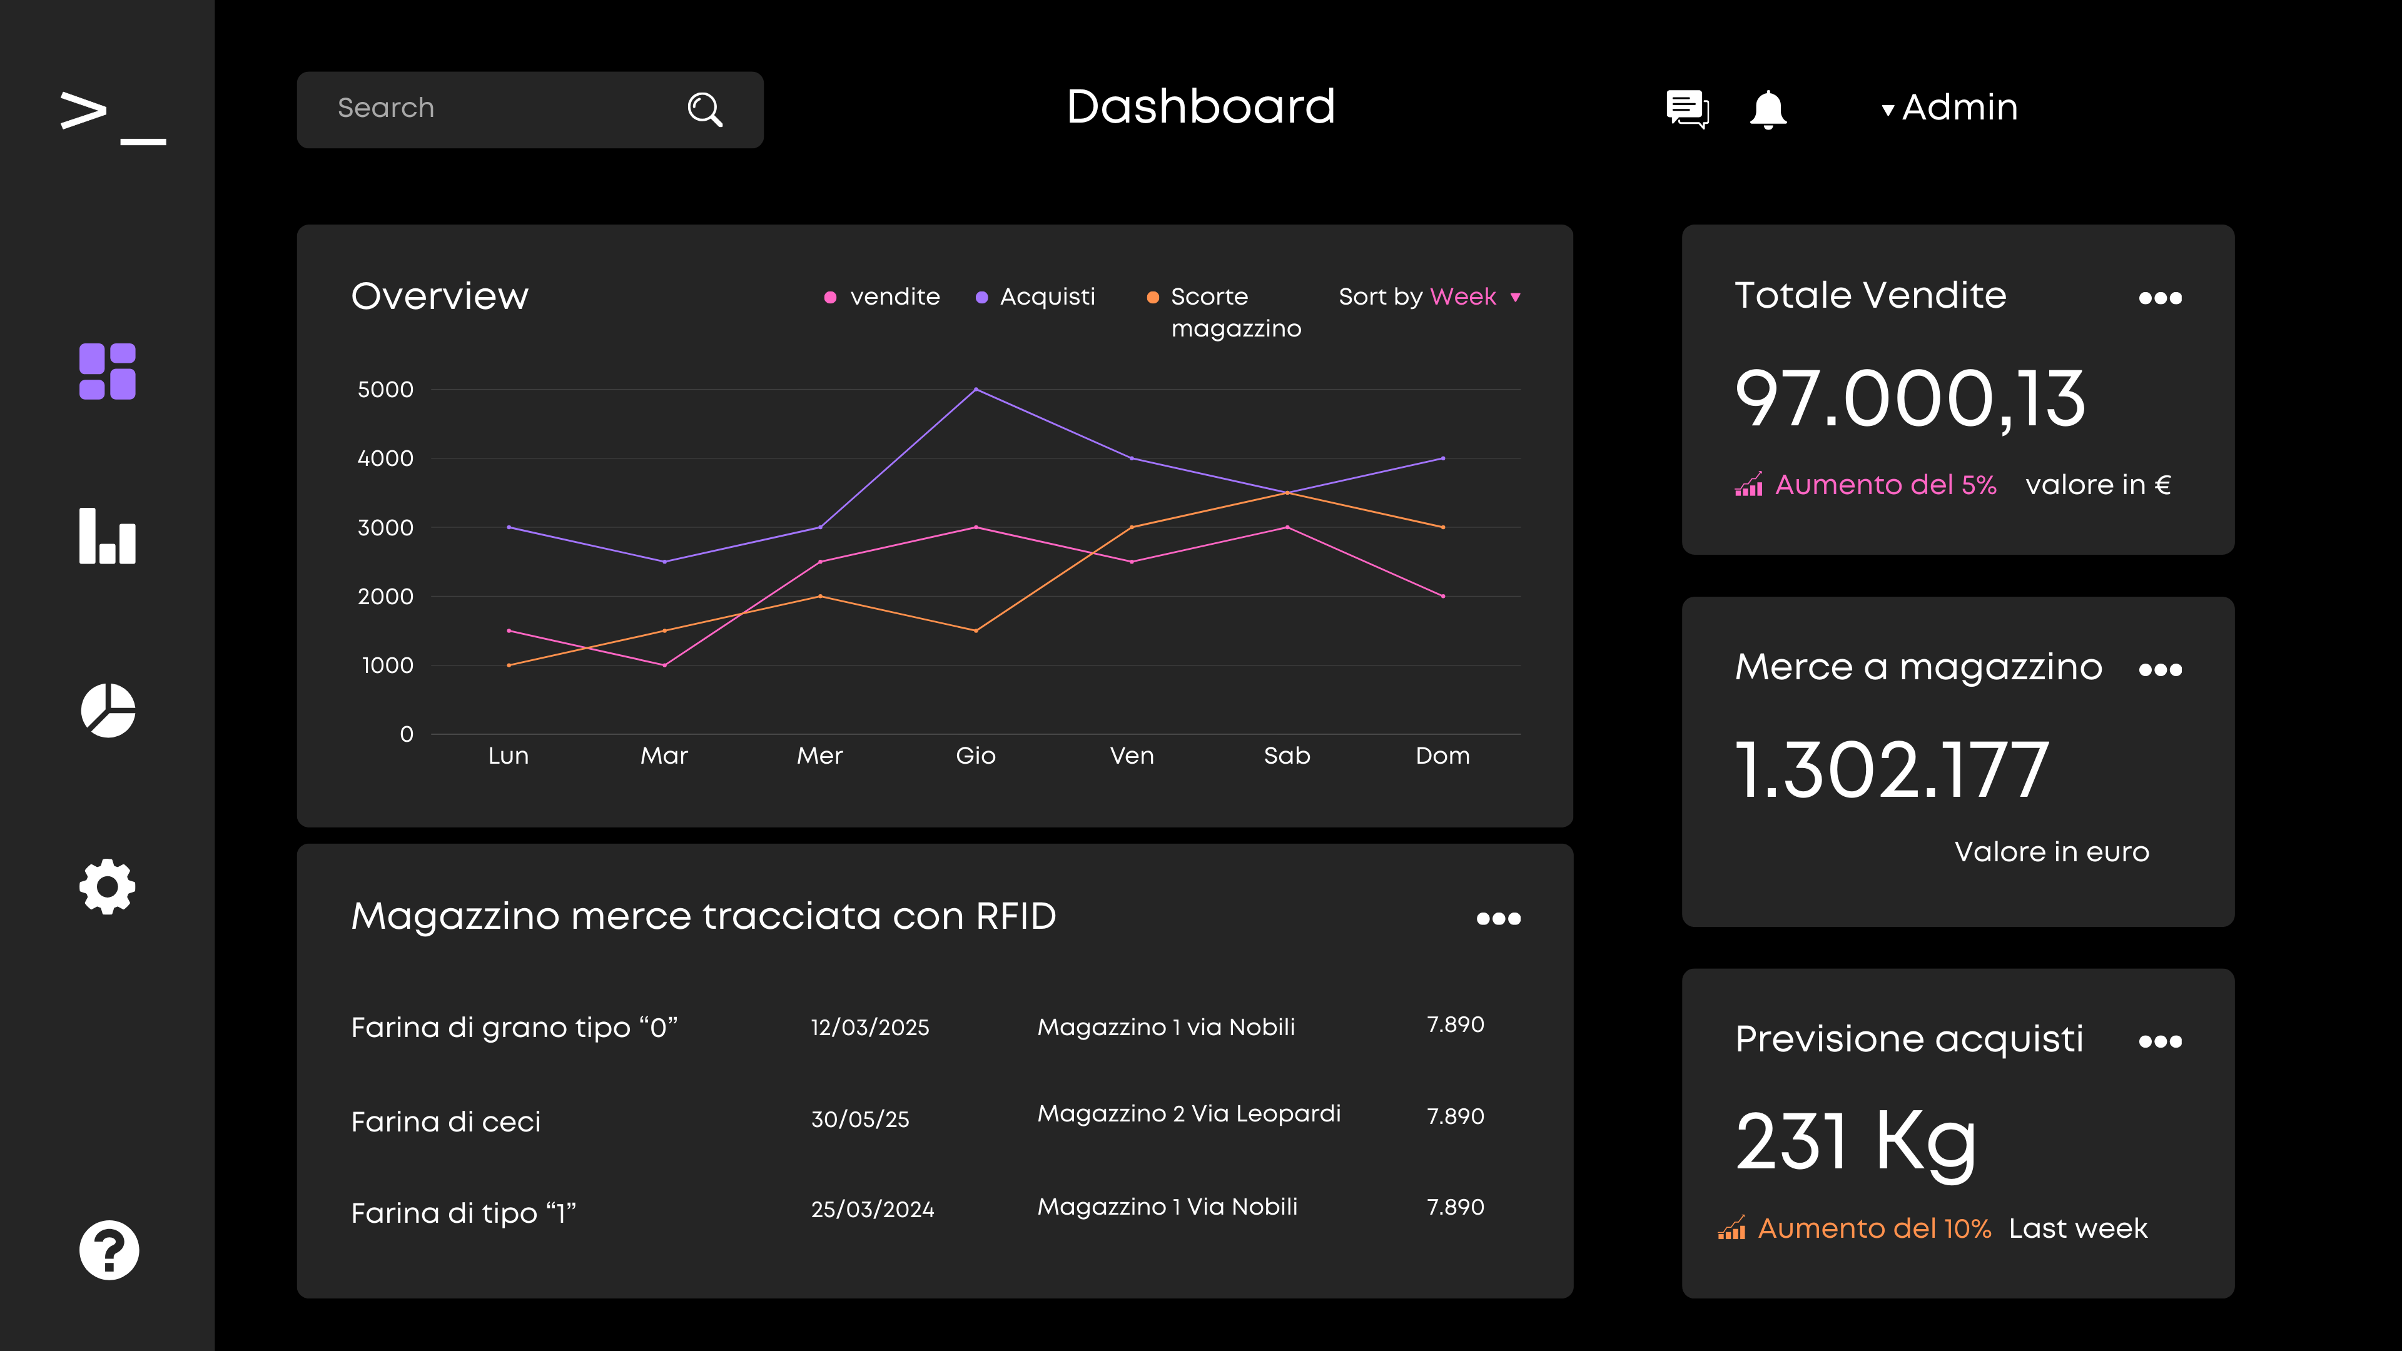Click the magnifier search icon
This screenshot has height=1351, width=2402.
pos(705,109)
